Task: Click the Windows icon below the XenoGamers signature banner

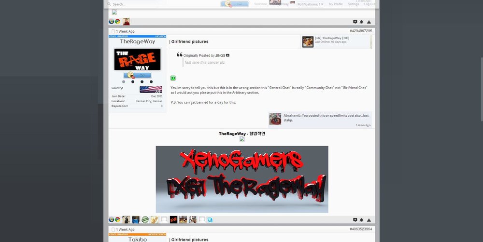Action: (x=112, y=219)
